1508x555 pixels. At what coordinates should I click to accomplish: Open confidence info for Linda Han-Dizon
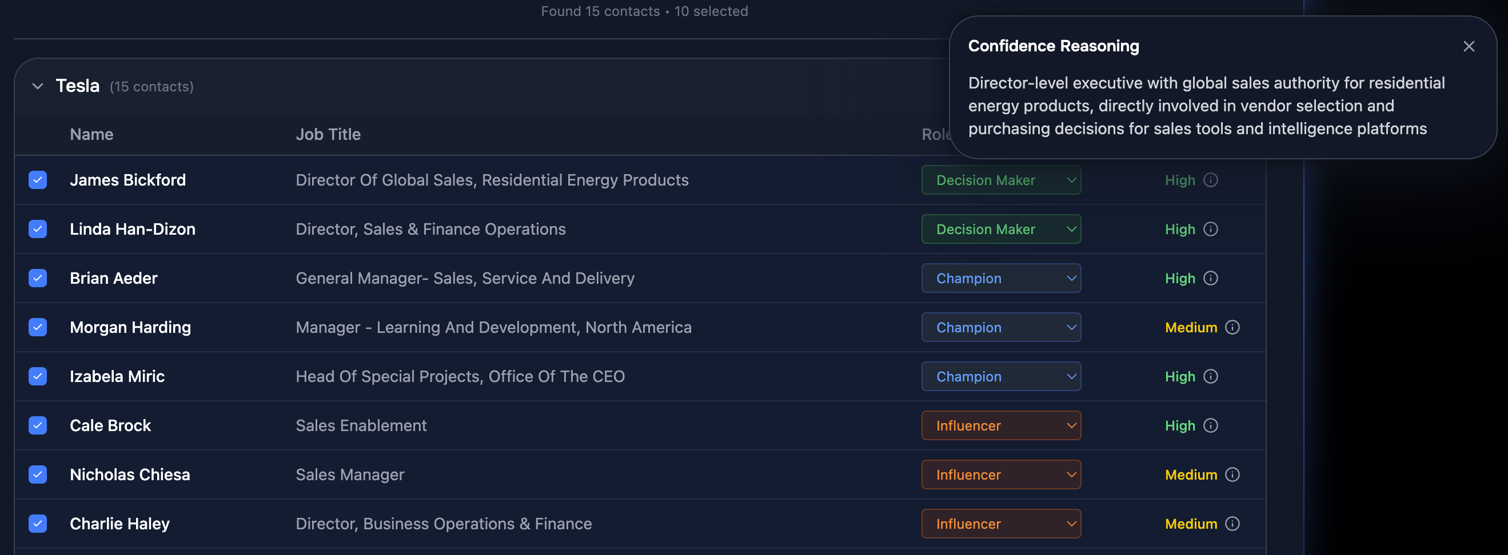tap(1211, 230)
